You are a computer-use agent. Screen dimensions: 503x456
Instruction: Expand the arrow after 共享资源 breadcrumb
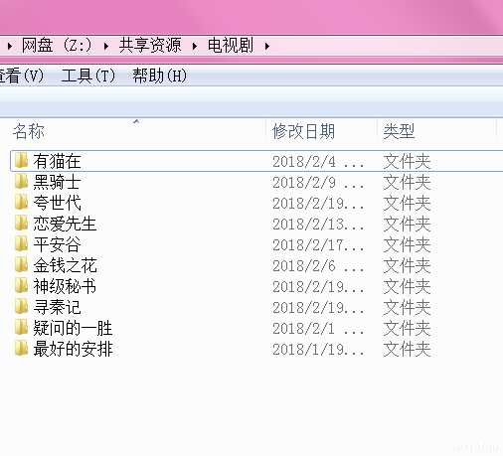coord(195,46)
